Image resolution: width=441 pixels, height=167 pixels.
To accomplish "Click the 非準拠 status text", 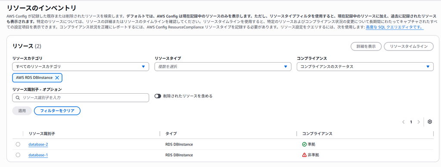I will click(x=314, y=155).
